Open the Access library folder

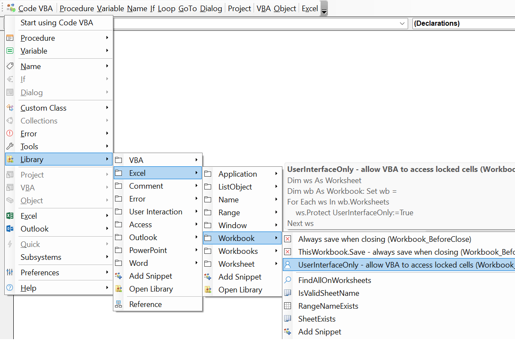(x=158, y=225)
